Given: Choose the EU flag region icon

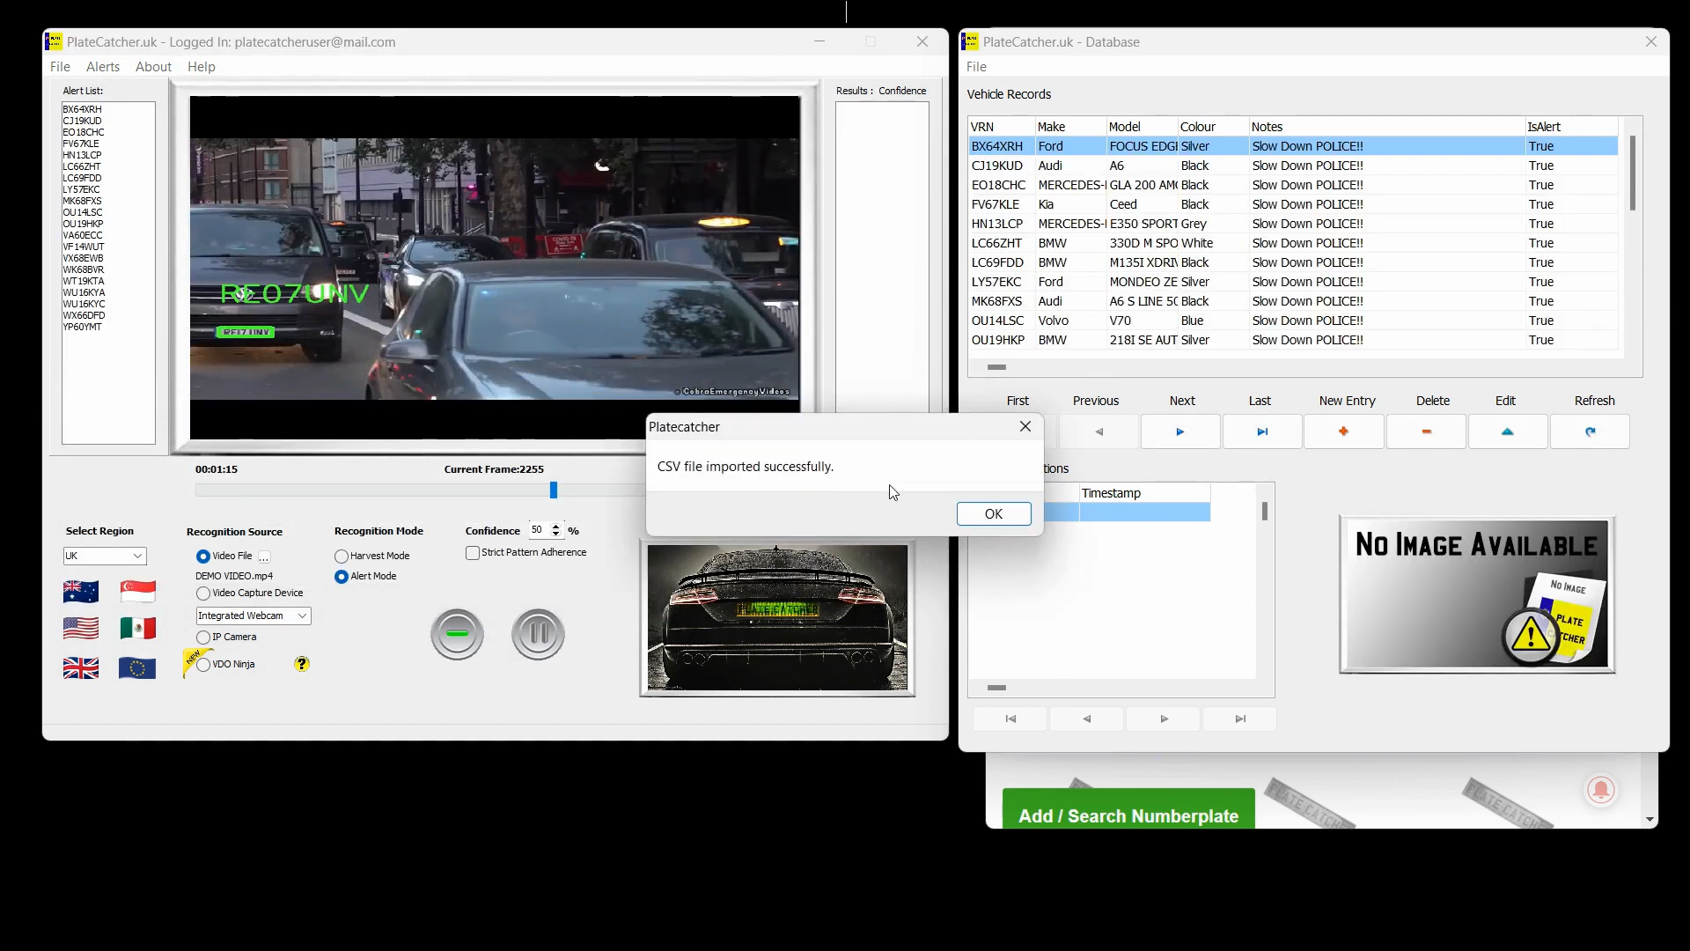Looking at the screenshot, I should pyautogui.click(x=137, y=668).
